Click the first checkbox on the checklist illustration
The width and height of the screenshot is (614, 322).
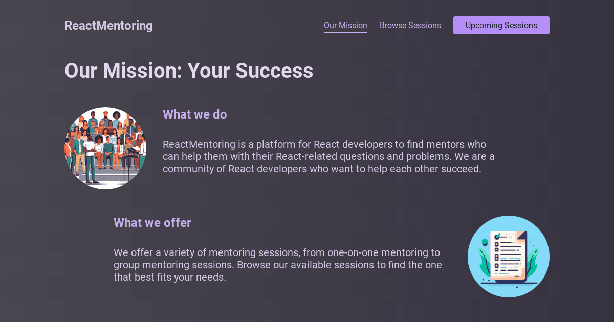(496, 244)
